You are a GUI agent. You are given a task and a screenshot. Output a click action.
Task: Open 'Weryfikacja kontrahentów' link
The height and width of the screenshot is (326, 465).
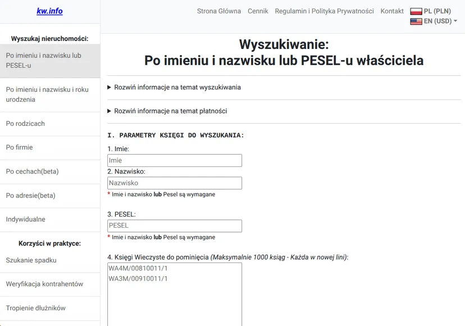50,284
